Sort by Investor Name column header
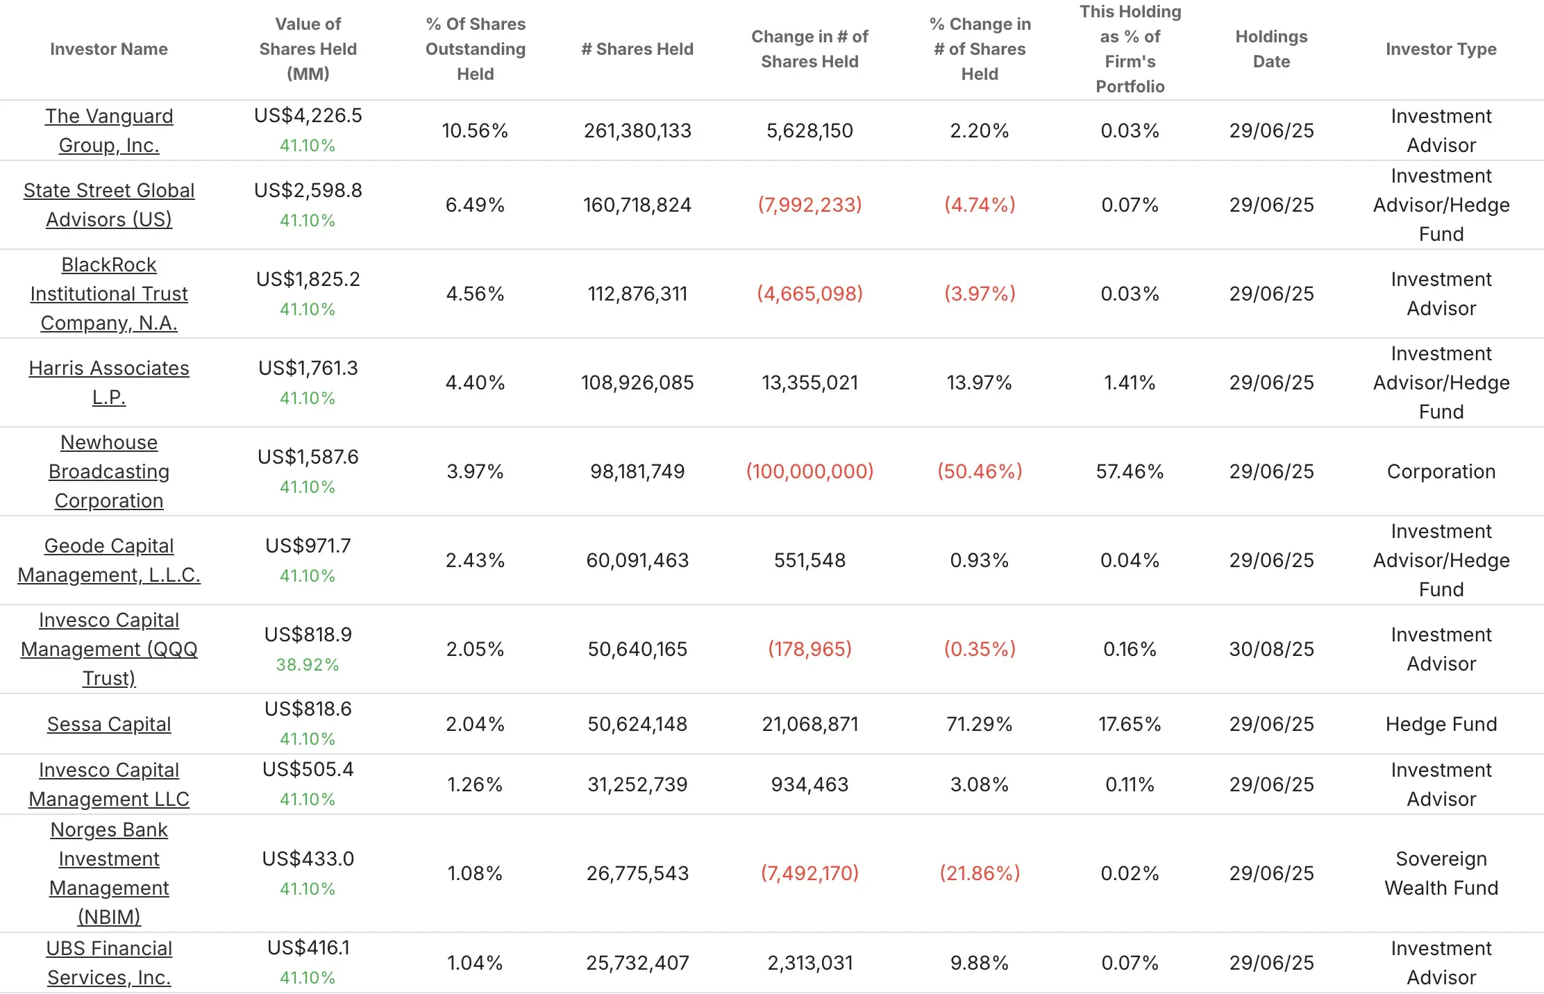This screenshot has width=1544, height=994. 109,49
